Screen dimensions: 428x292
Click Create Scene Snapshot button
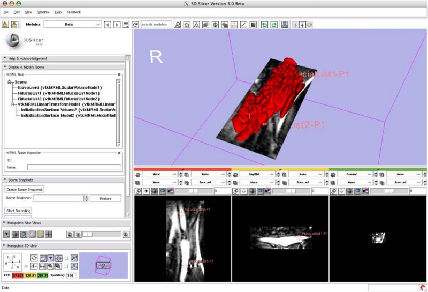[24, 190]
